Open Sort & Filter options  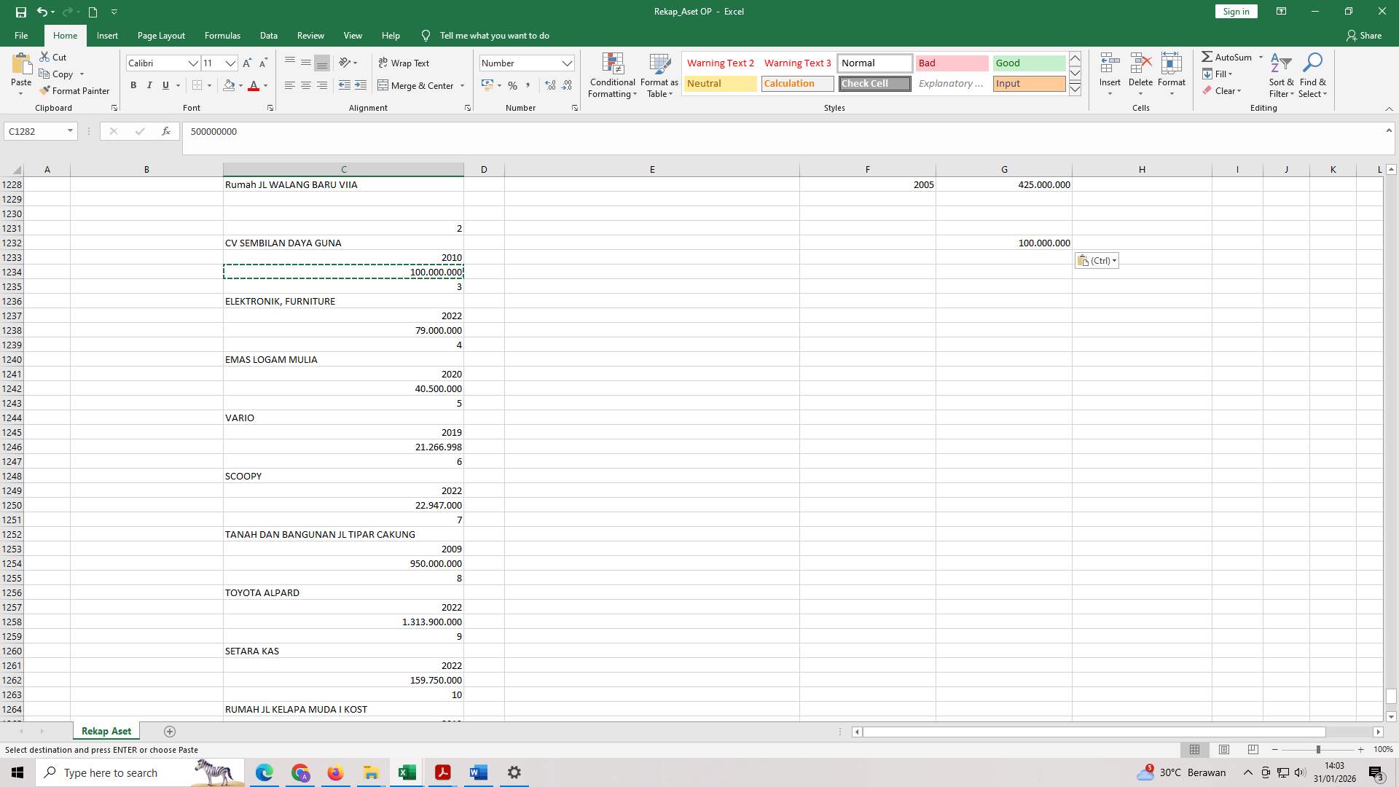click(1282, 75)
